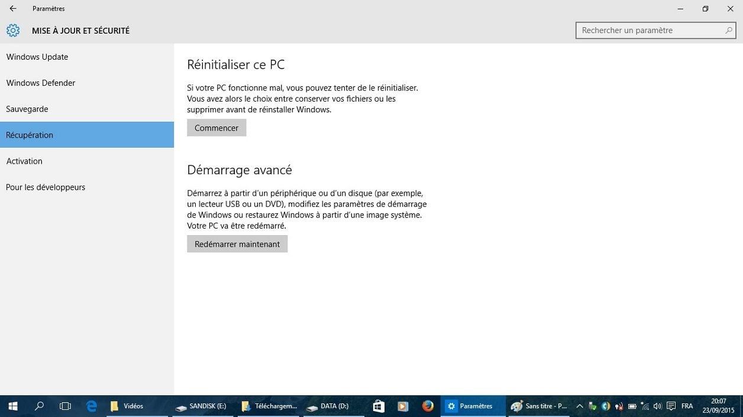Show hidden tray icons chevron

(580, 406)
